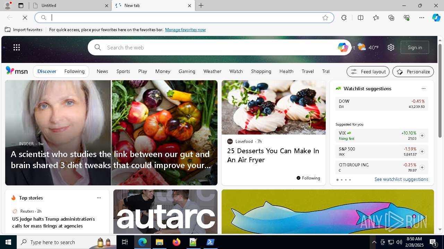Open the Money category
The height and width of the screenshot is (249, 444).
(x=163, y=71)
